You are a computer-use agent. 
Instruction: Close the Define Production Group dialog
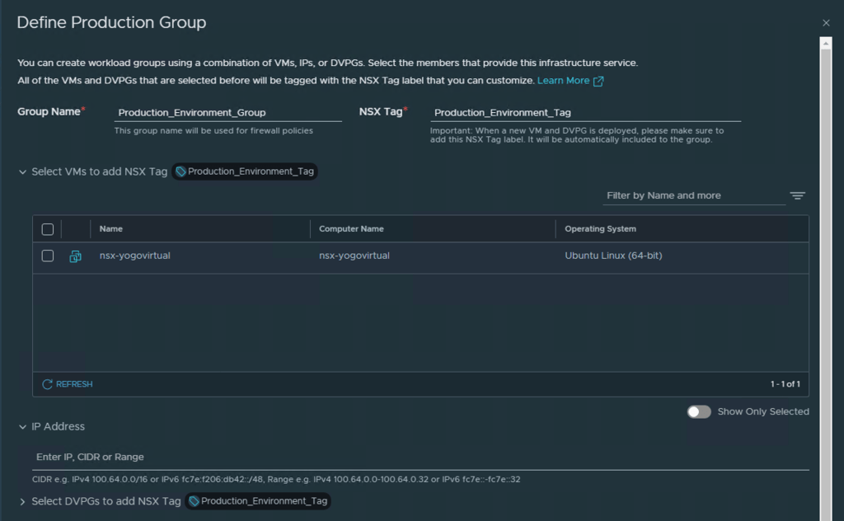click(826, 23)
